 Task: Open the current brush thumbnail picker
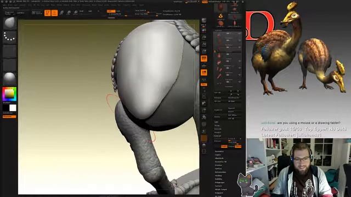(10, 24)
